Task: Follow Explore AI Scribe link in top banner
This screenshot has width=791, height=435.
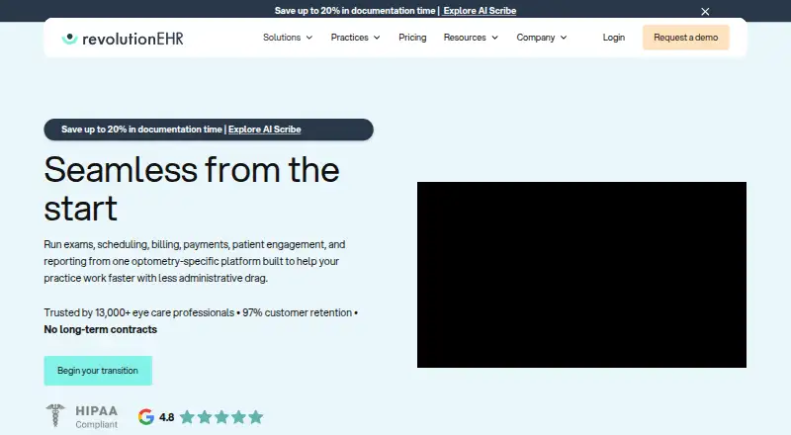Action: [x=480, y=11]
